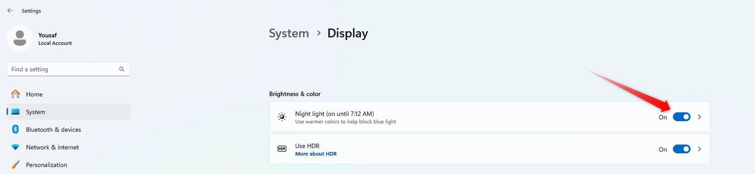Click the Personalization paintbrush icon
Screen dimensions: 755x174
point(16,165)
